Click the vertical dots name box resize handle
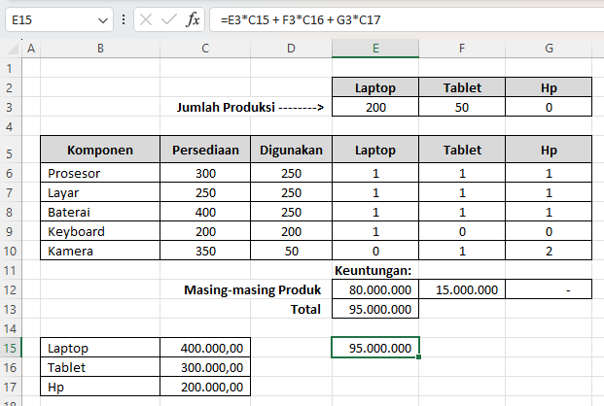 [123, 19]
